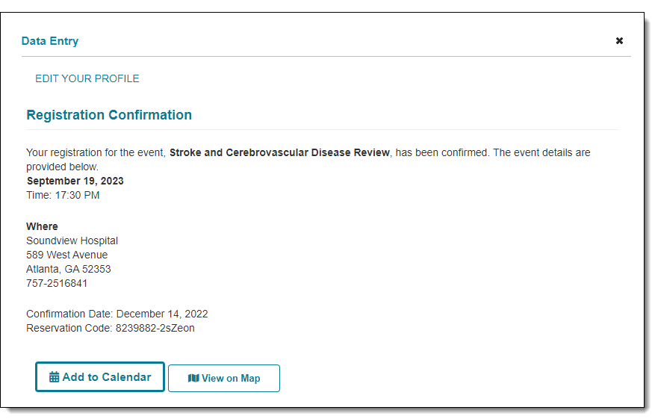Viewport: 655px width, 419px height.
Task: Click the Confirmation Date December 14, 2022 line
Action: coord(117,314)
